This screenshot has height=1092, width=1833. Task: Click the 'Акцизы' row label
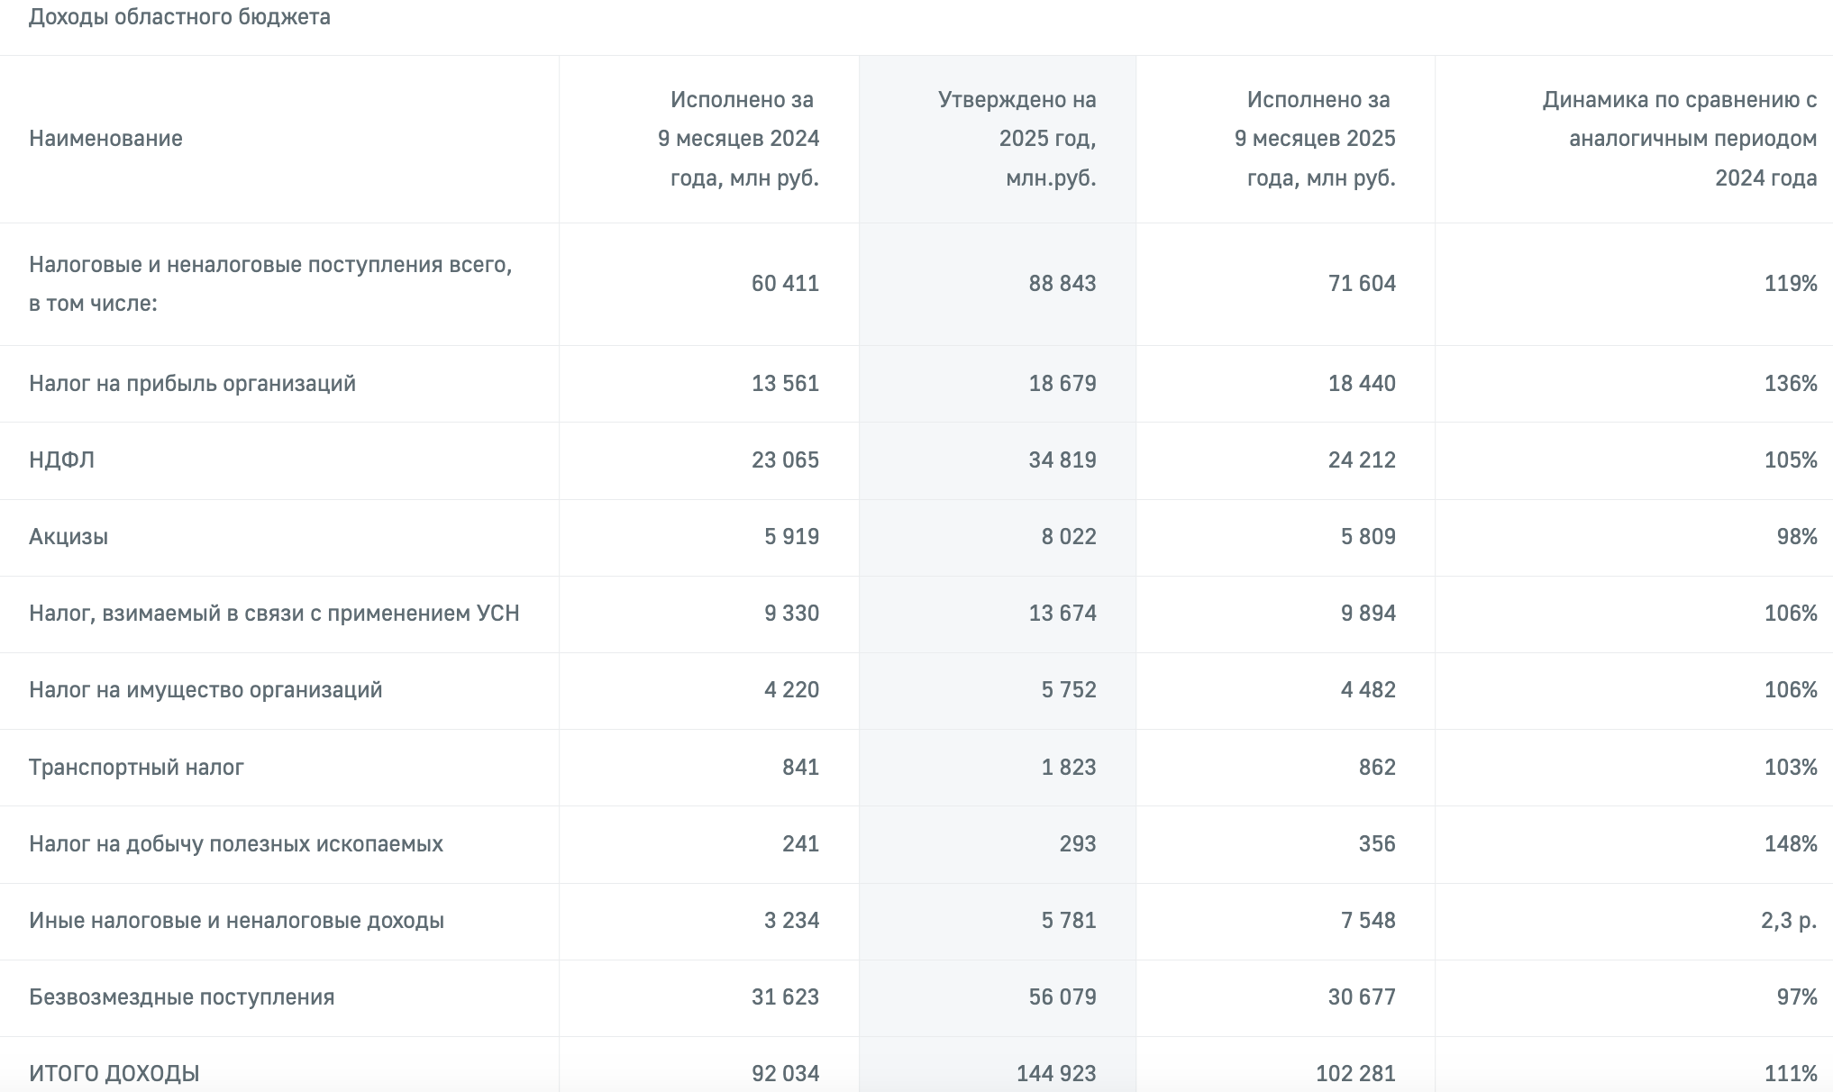tap(68, 537)
